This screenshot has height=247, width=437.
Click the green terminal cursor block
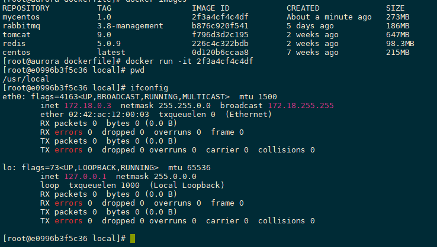(x=133, y=238)
